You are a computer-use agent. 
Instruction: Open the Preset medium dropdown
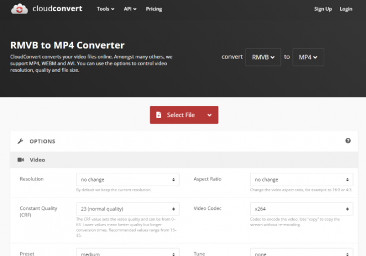128,252
